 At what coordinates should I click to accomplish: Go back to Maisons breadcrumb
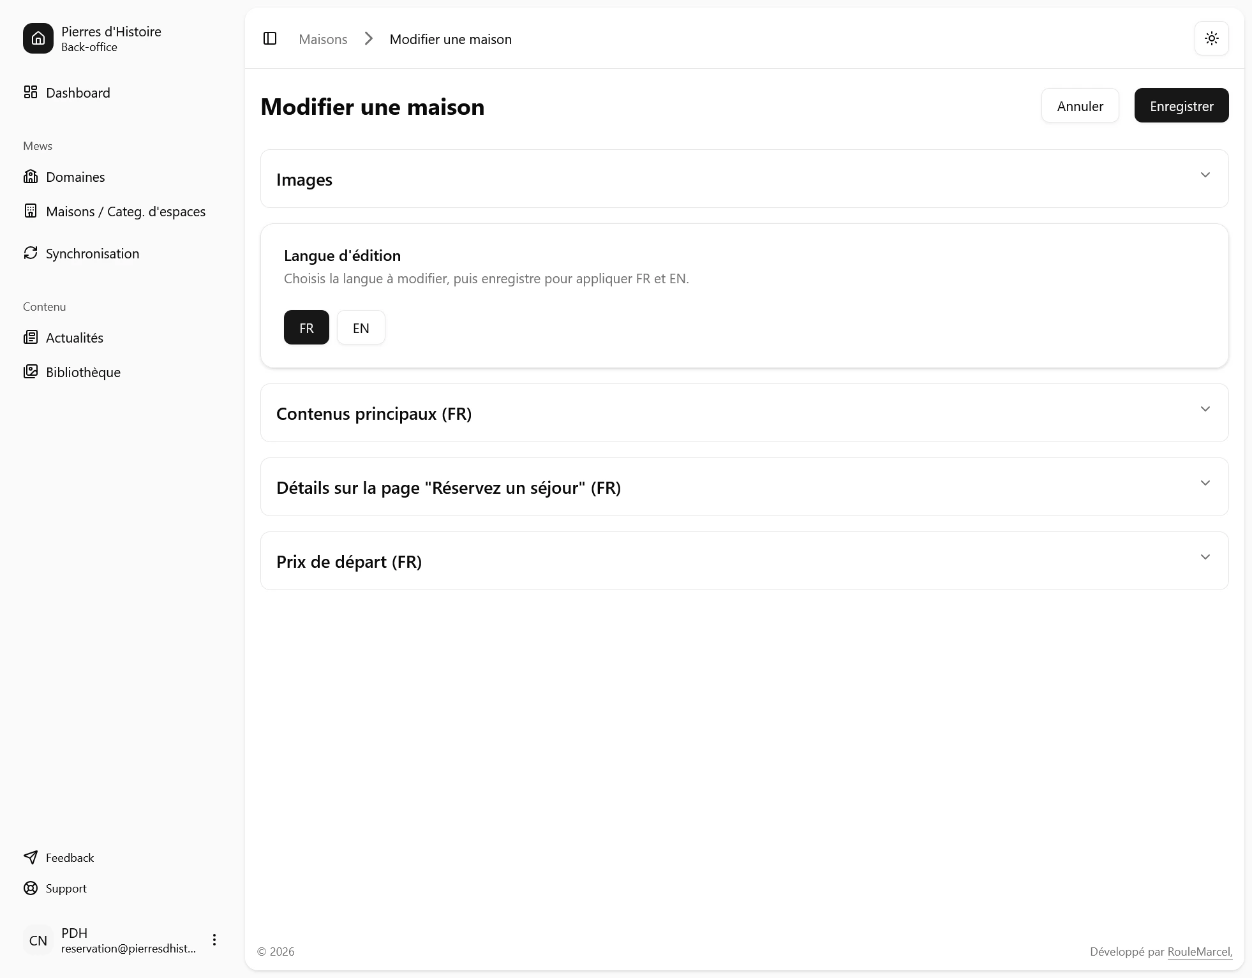[x=323, y=39]
